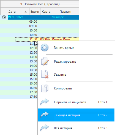
Task: Collapse the 19.05.2022 group with round arrow icon
Action: point(4,17)
